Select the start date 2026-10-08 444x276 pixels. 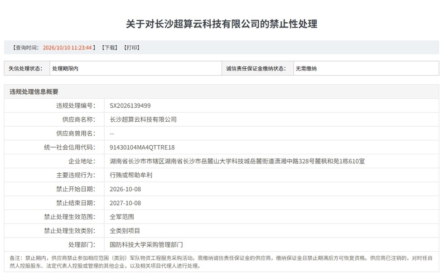click(x=125, y=189)
